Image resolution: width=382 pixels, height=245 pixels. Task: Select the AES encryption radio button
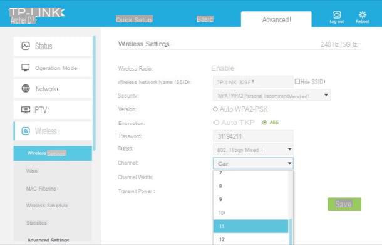[x=264, y=122]
